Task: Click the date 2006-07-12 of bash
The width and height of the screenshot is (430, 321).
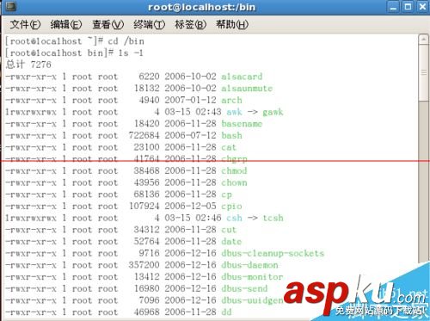Action: 190,136
